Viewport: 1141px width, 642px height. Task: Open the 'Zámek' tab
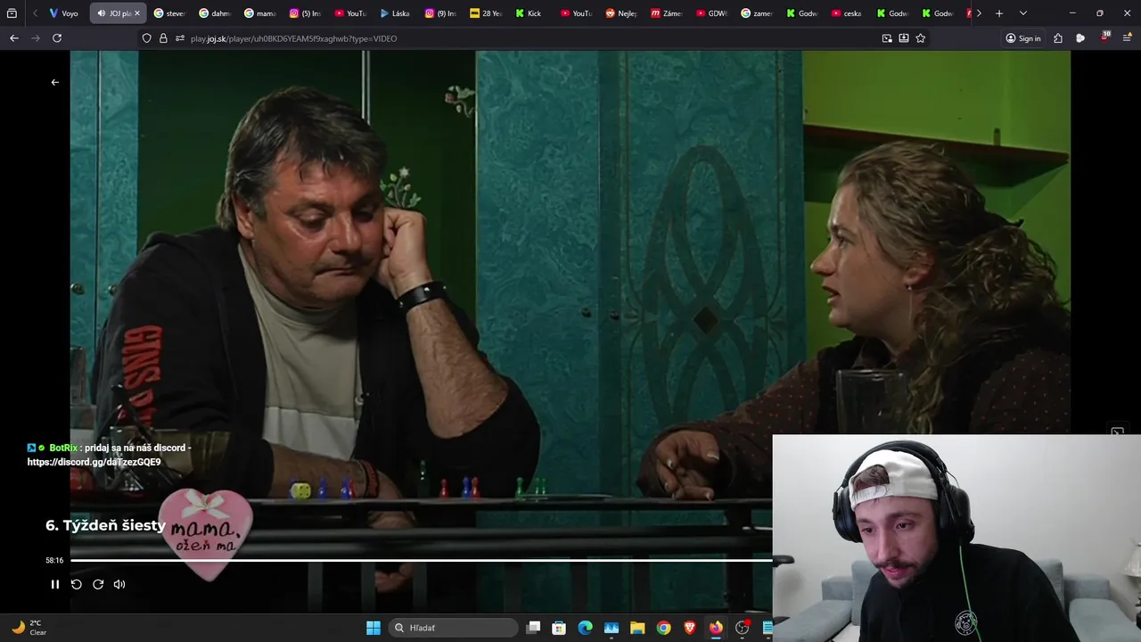tap(668, 13)
